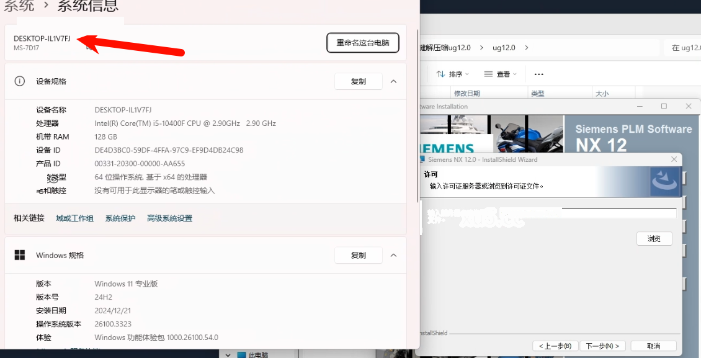Click the Settings window vertical scrollbar

pyautogui.click(x=417, y=116)
